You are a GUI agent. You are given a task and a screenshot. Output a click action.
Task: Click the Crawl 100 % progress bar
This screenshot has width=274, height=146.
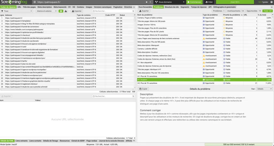point(235,2)
